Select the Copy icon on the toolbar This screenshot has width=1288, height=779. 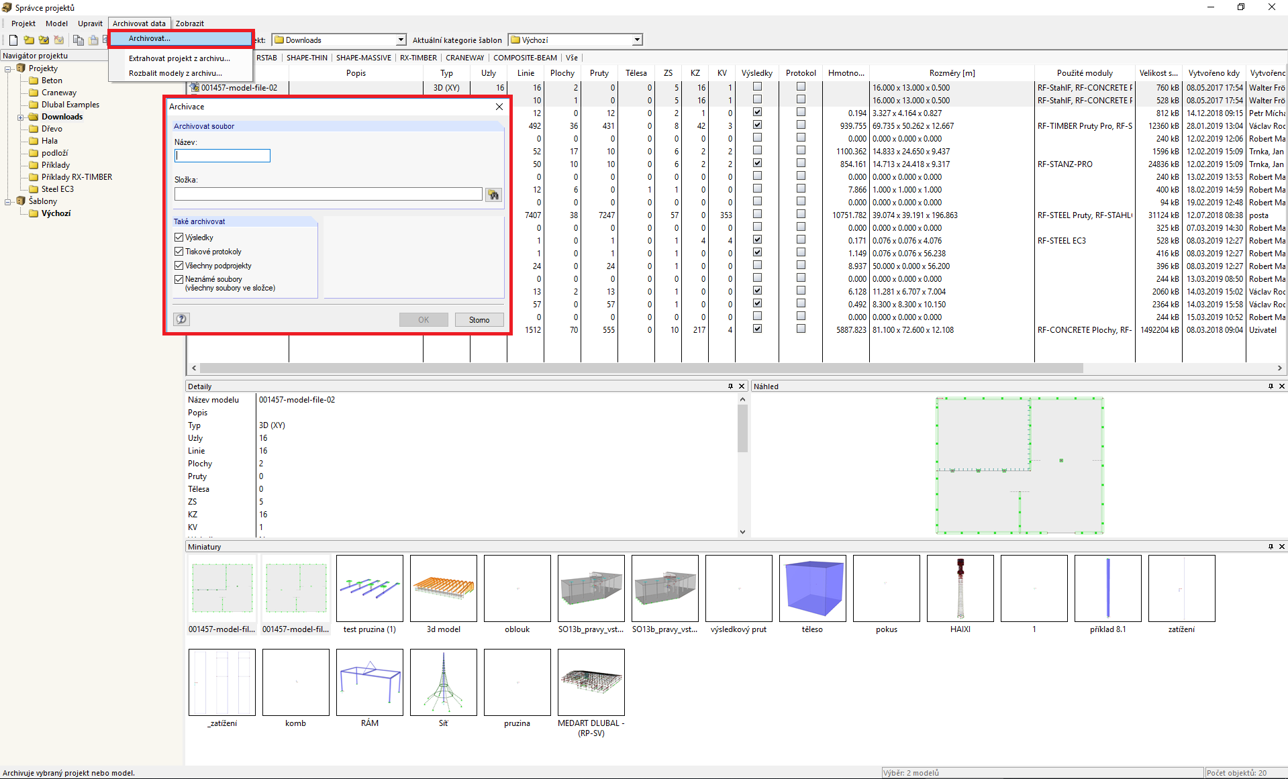click(79, 40)
